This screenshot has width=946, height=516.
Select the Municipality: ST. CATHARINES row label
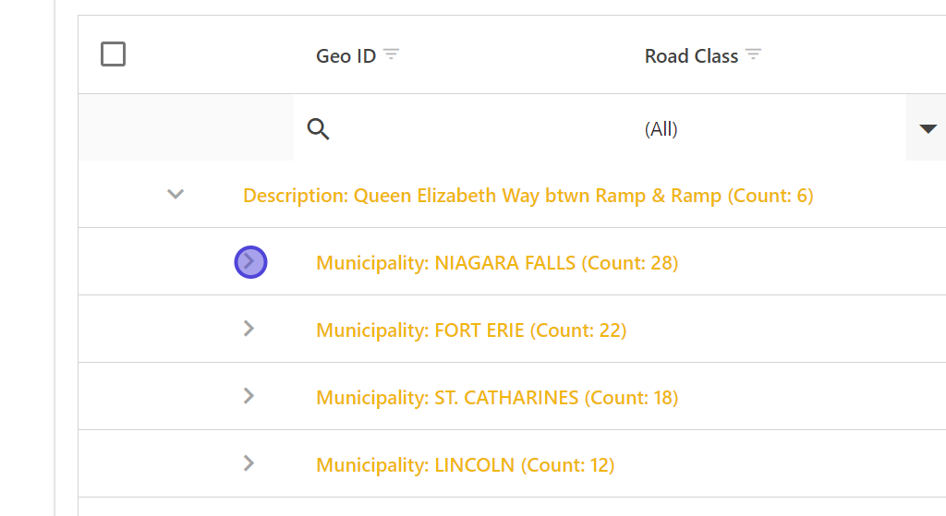pyautogui.click(x=497, y=398)
